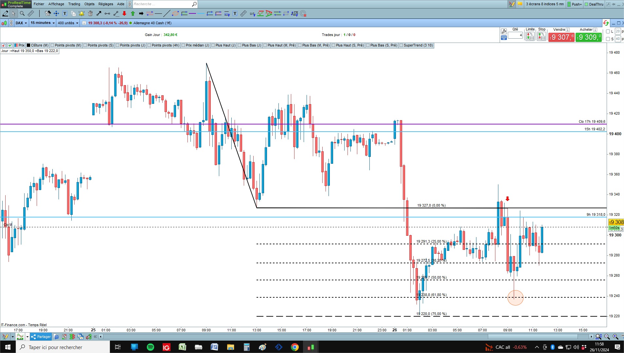Open trading settings wrench icon
This screenshot has height=353, width=624.
click(504, 31)
